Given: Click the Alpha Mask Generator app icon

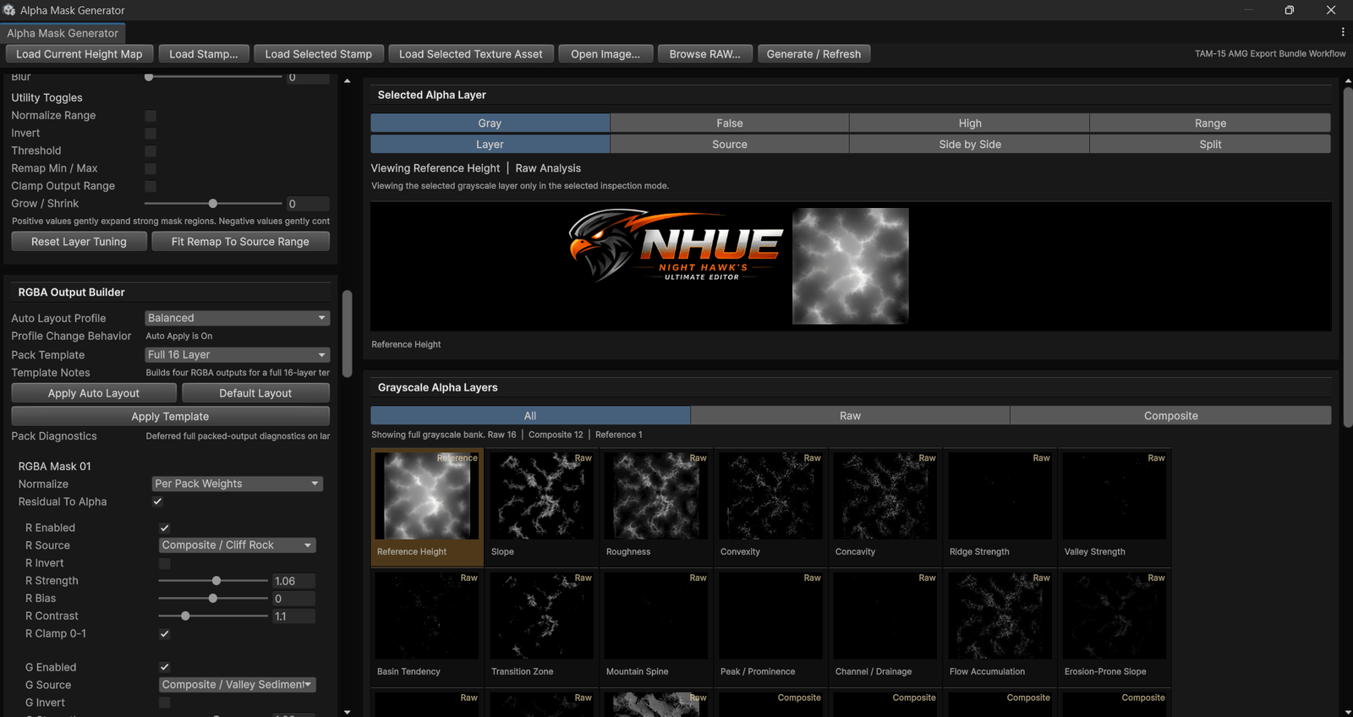Looking at the screenshot, I should tap(9, 10).
